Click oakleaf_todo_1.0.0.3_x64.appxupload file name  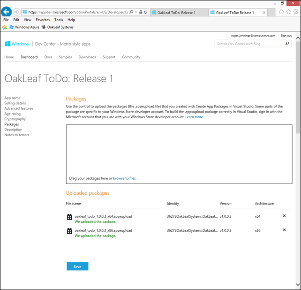pos(103,216)
